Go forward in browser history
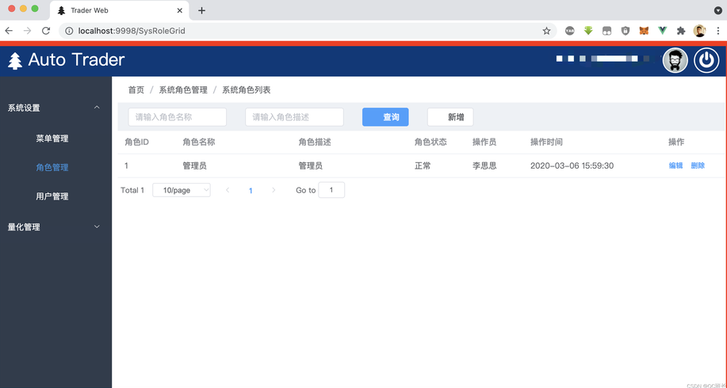This screenshot has height=388, width=727. (x=28, y=31)
